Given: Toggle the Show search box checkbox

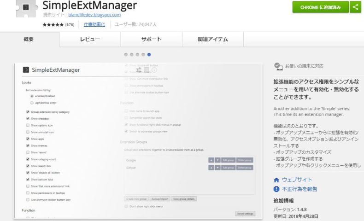Looking at the screenshot, I should pyautogui.click(x=28, y=166).
